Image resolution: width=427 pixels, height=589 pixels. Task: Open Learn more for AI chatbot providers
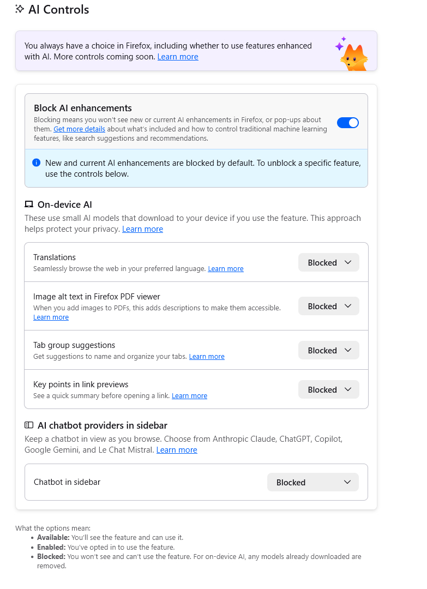tap(177, 450)
